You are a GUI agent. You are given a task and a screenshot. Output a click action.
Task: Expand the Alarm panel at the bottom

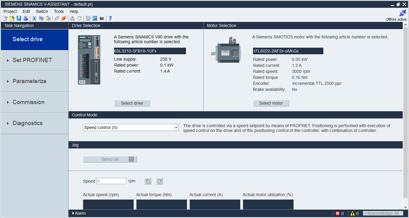(79, 214)
